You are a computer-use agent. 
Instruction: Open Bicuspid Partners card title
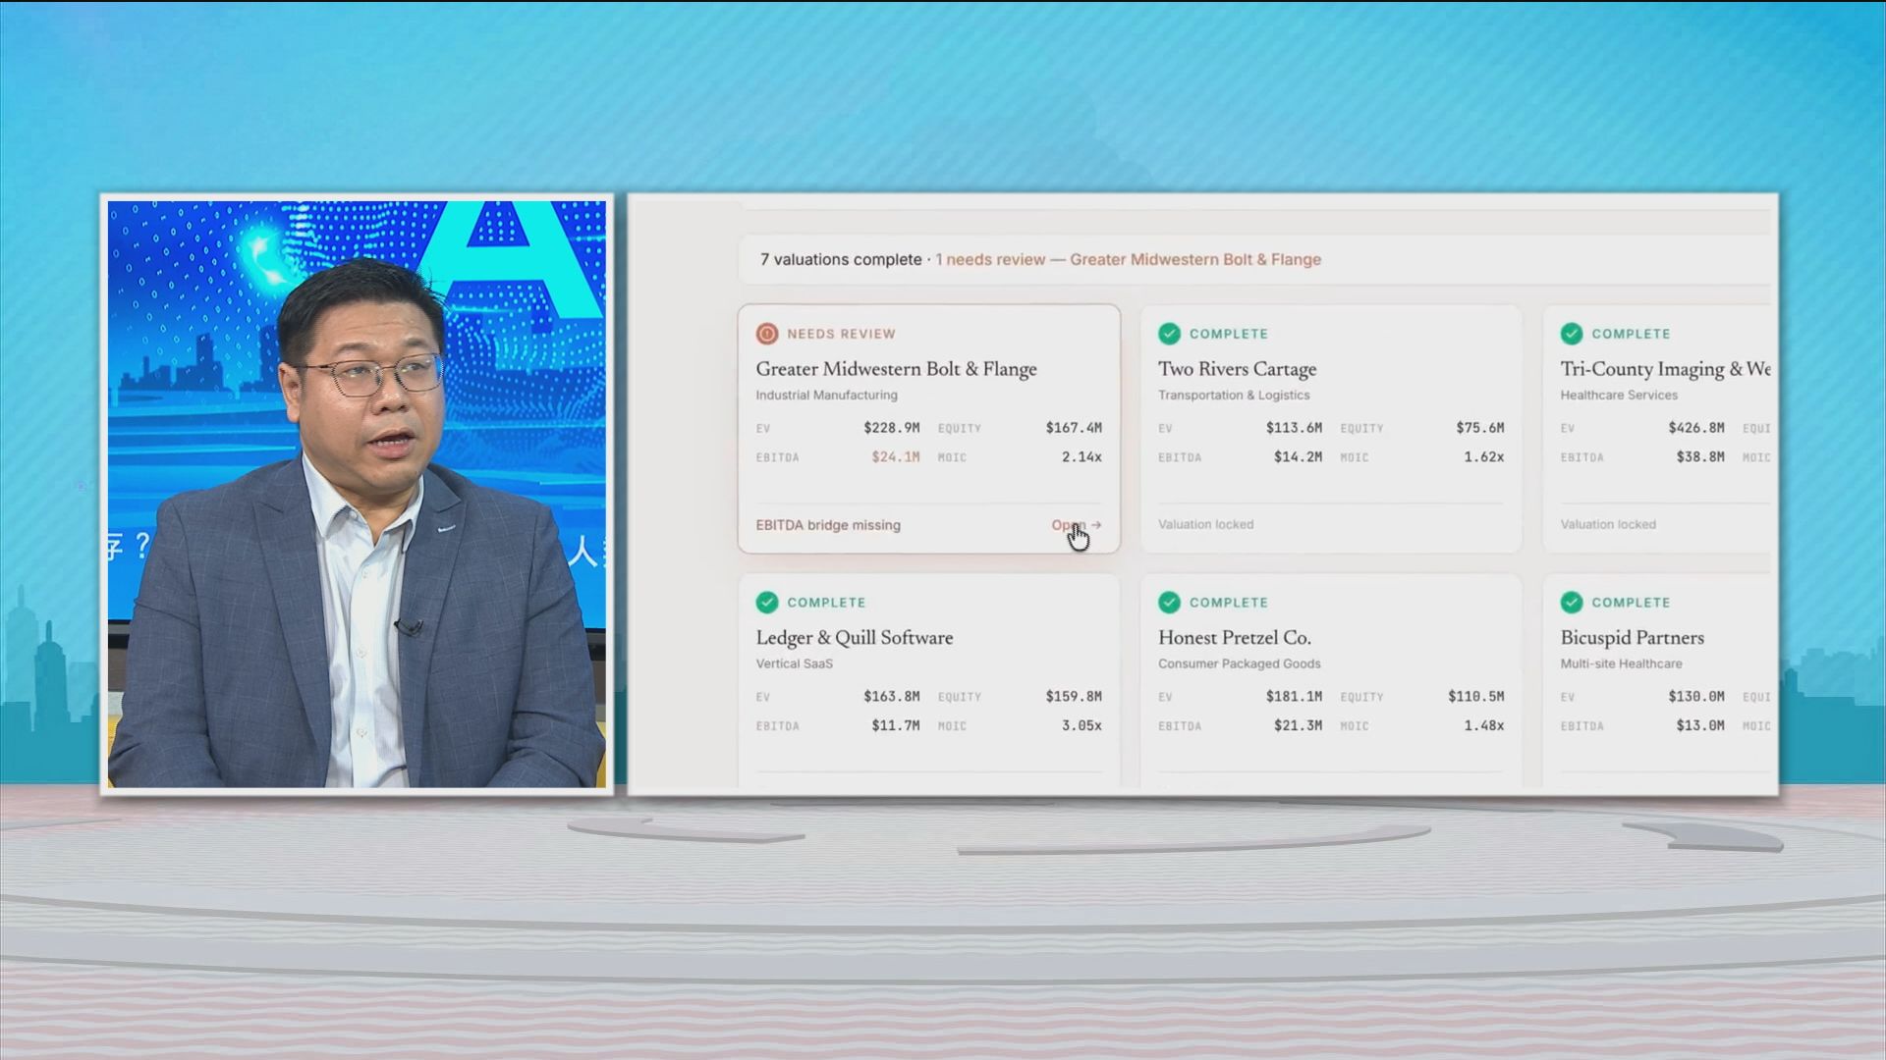click(1633, 638)
